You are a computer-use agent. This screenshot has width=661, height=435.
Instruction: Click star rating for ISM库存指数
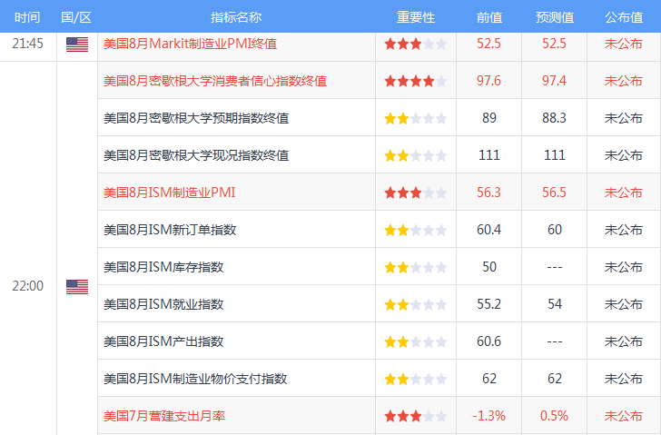tap(416, 267)
